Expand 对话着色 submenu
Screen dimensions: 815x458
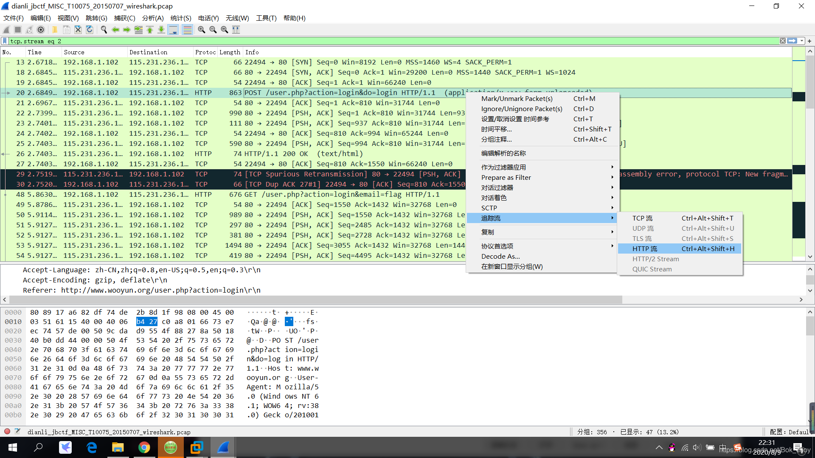542,198
